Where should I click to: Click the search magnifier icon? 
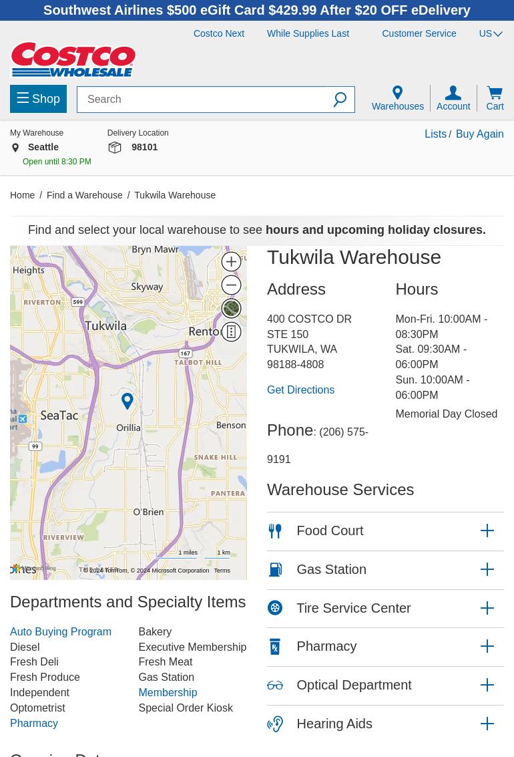point(340,100)
